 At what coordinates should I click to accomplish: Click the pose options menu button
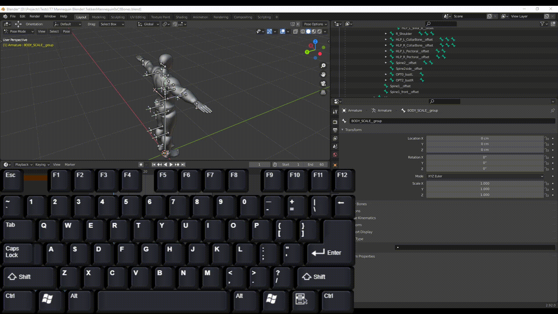(x=315, y=24)
